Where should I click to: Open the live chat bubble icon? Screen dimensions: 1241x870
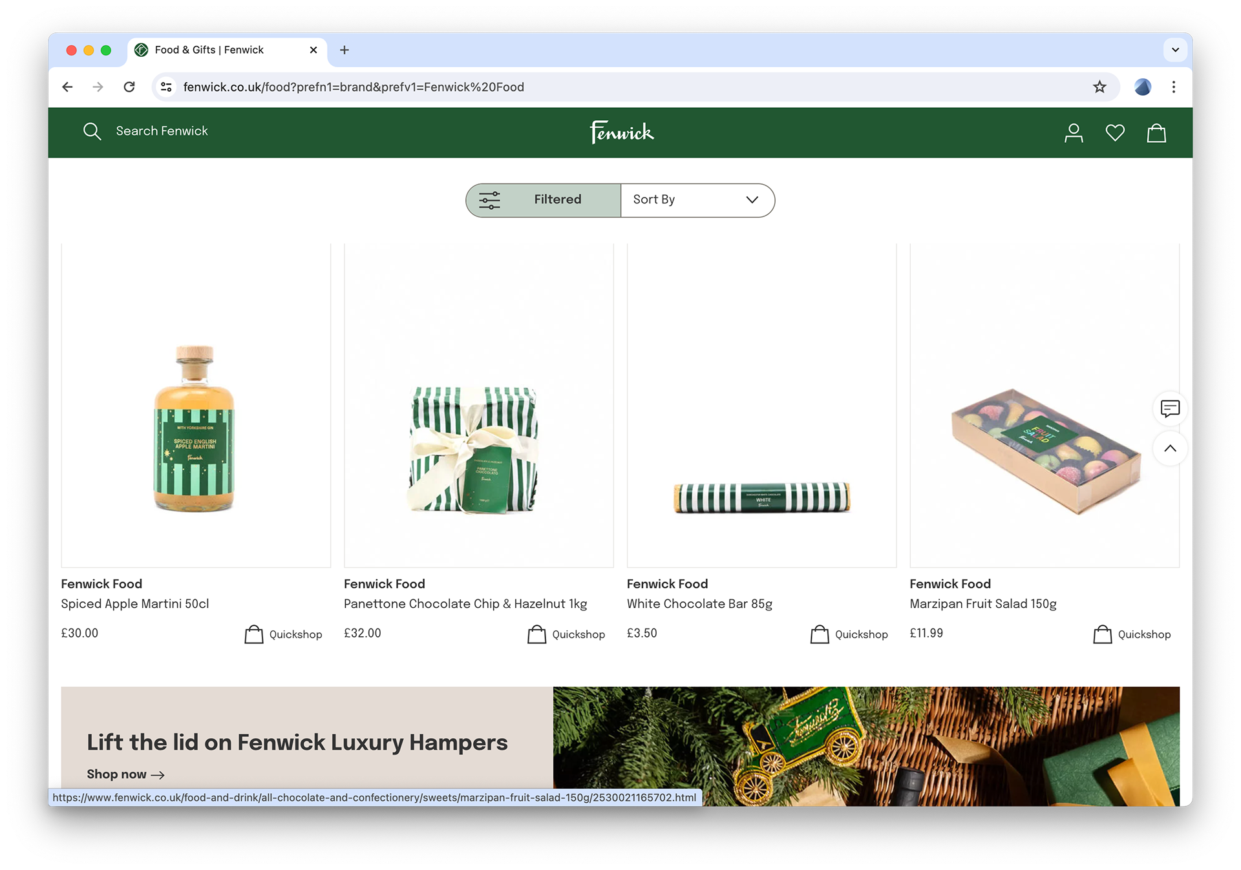coord(1170,408)
